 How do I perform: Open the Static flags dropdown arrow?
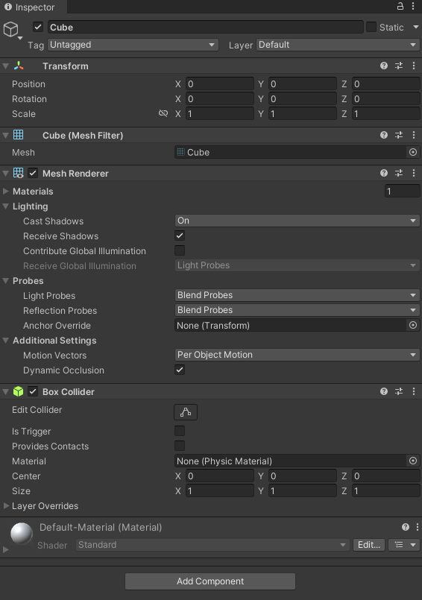click(x=415, y=27)
